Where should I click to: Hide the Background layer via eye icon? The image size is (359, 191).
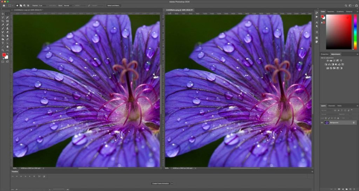(322, 123)
